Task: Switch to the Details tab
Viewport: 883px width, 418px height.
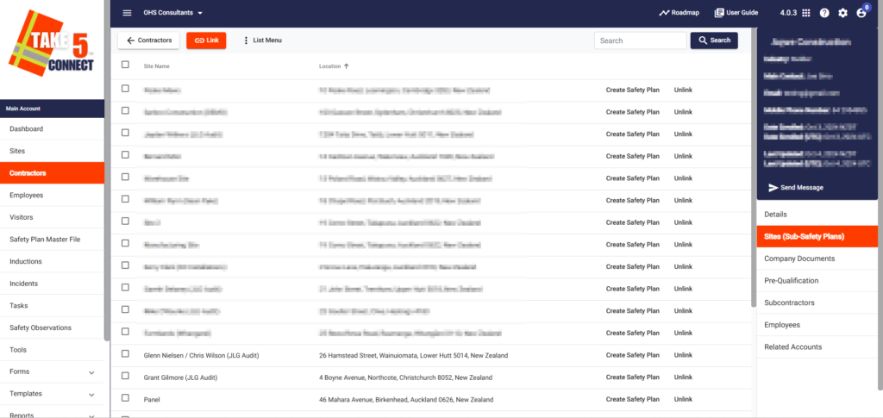Action: point(817,215)
